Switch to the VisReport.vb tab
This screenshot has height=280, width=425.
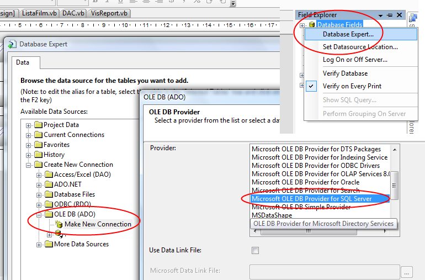pos(109,13)
